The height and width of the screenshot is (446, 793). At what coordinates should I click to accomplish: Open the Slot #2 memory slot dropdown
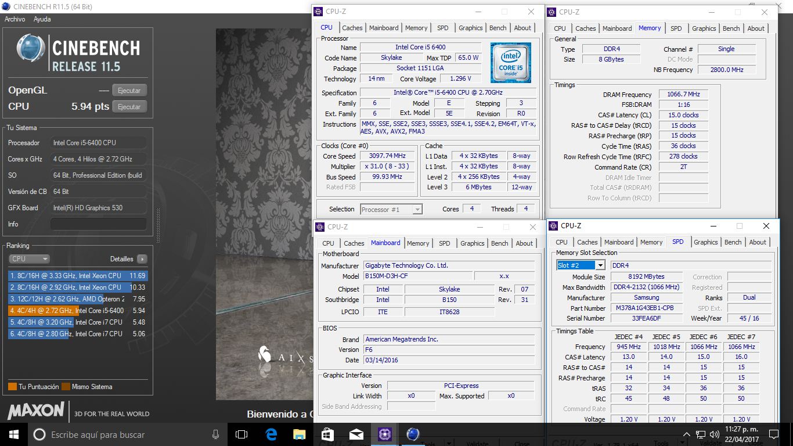[581, 265]
